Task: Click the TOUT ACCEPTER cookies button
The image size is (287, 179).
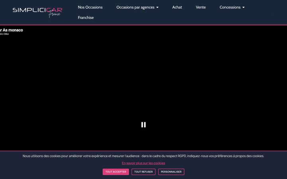Action: tap(116, 172)
